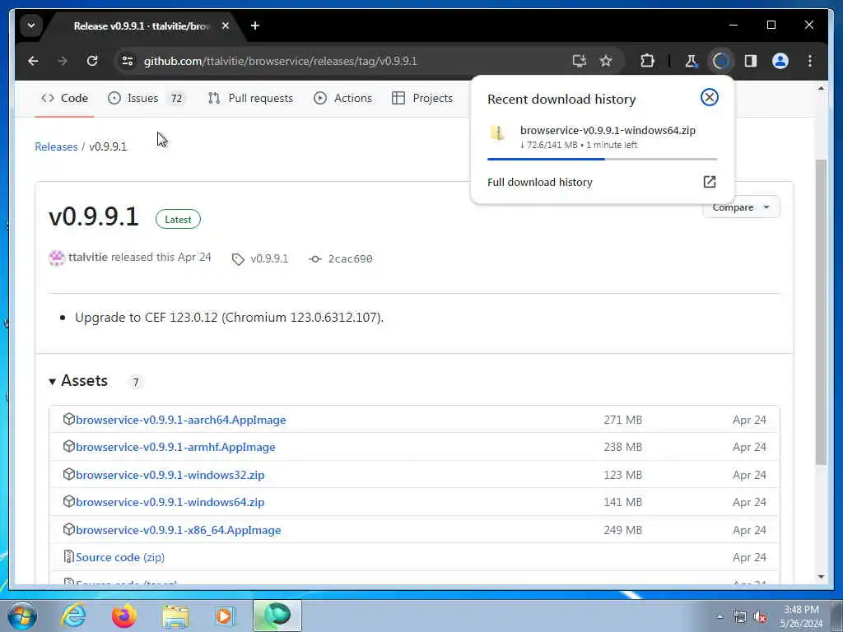
Task: Click the browser back arrow
Action: tap(33, 61)
